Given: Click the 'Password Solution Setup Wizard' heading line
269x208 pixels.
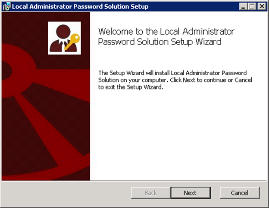Looking at the screenshot, I should pyautogui.click(x=160, y=42).
